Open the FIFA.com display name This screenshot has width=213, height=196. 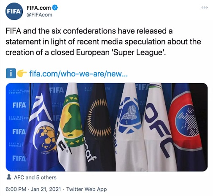pos(39,8)
